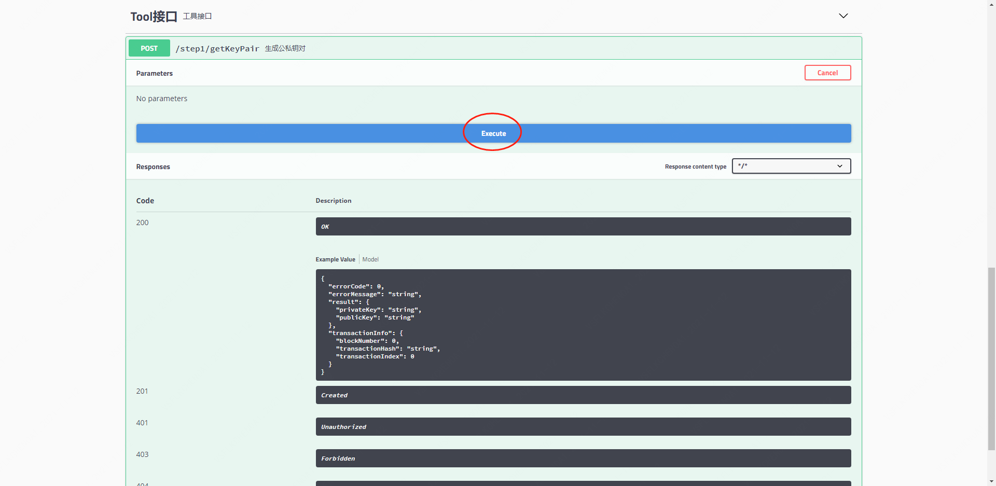Screen dimensions: 996x486
Task: Open the Response content type dropdown
Action: pos(791,166)
